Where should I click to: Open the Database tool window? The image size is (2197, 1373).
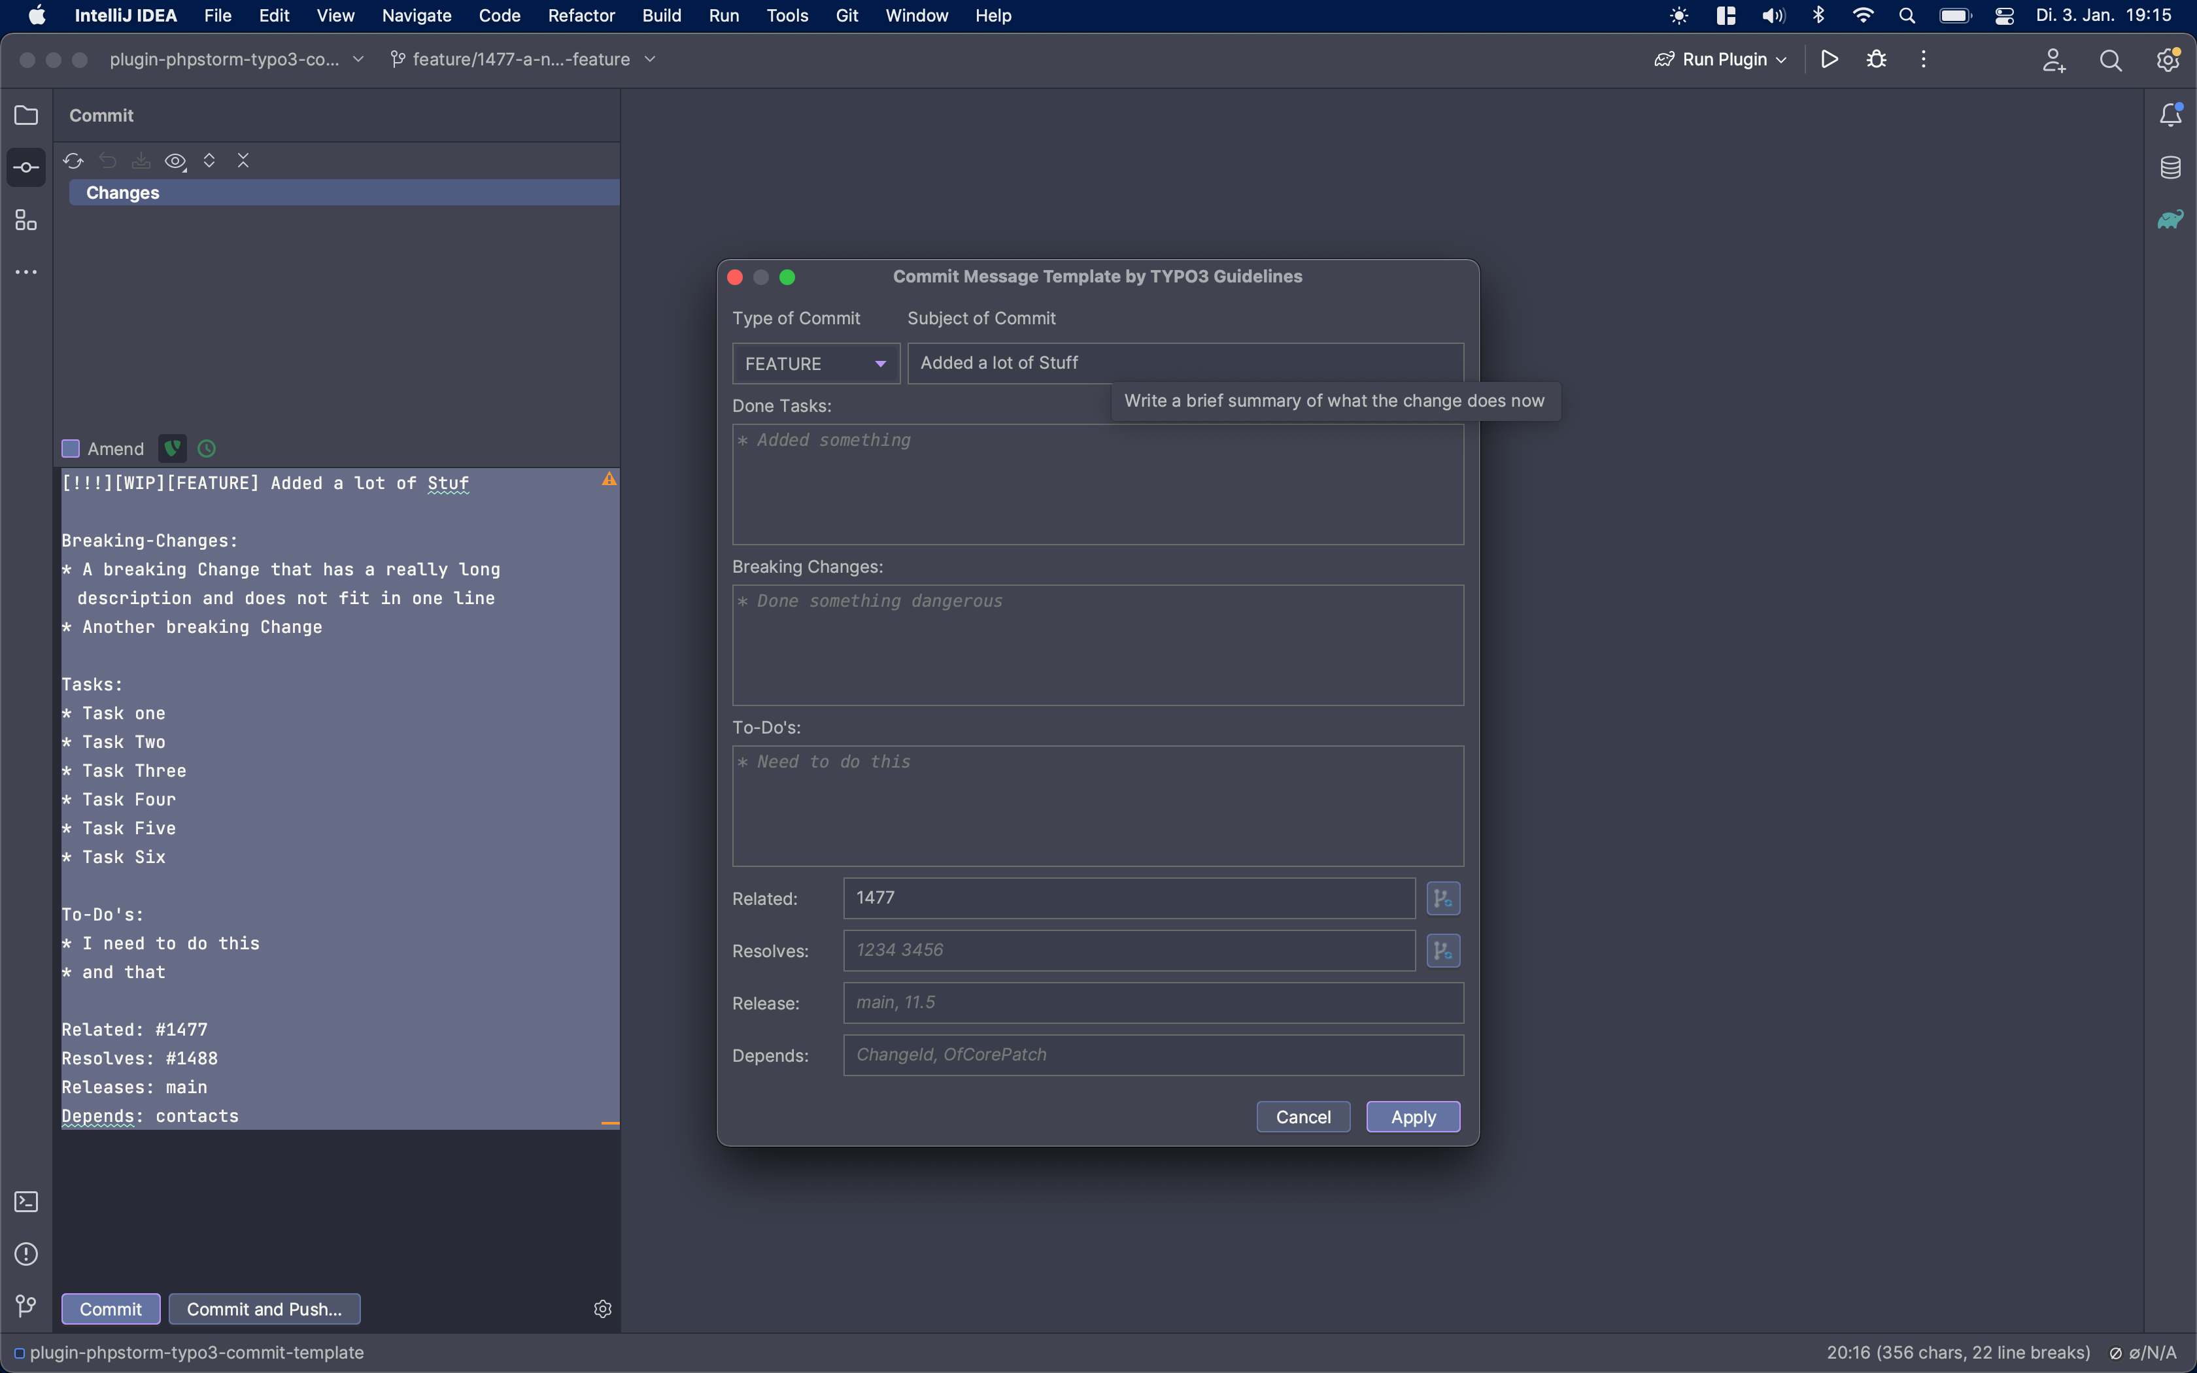(2170, 167)
